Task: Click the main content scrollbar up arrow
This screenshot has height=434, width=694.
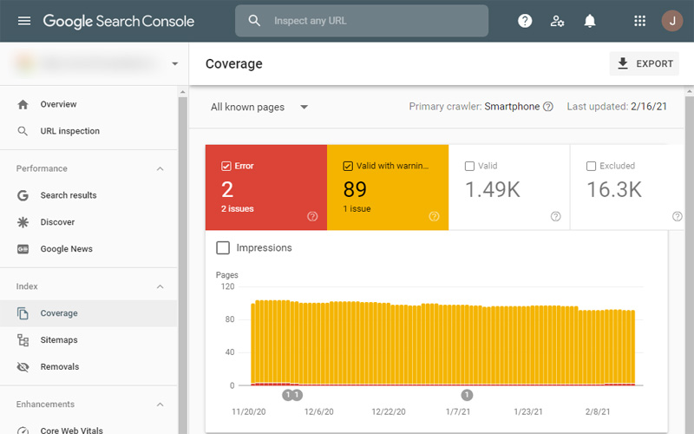Action: click(x=689, y=92)
